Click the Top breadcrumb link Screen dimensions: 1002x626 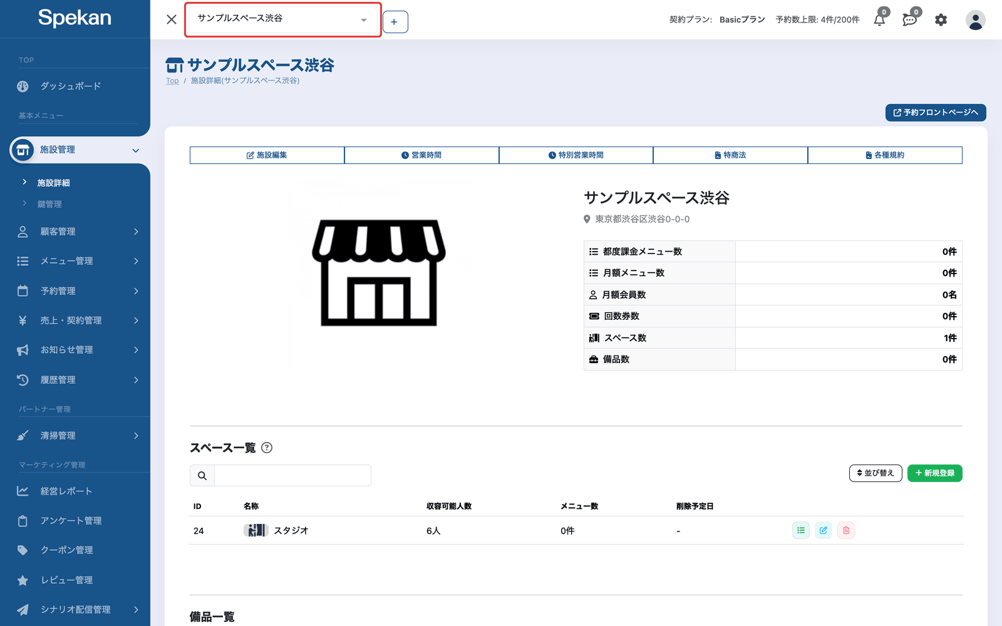(x=172, y=81)
